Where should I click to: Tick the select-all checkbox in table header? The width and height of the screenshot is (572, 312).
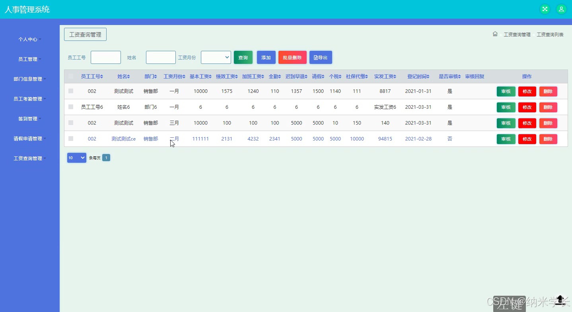[71, 76]
